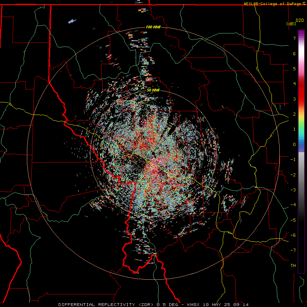Click the 0 tick label on the scale
307x307 pixels.
coord(294,145)
